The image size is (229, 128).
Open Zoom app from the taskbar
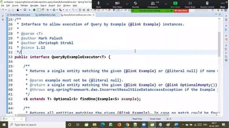[x=144, y=125]
